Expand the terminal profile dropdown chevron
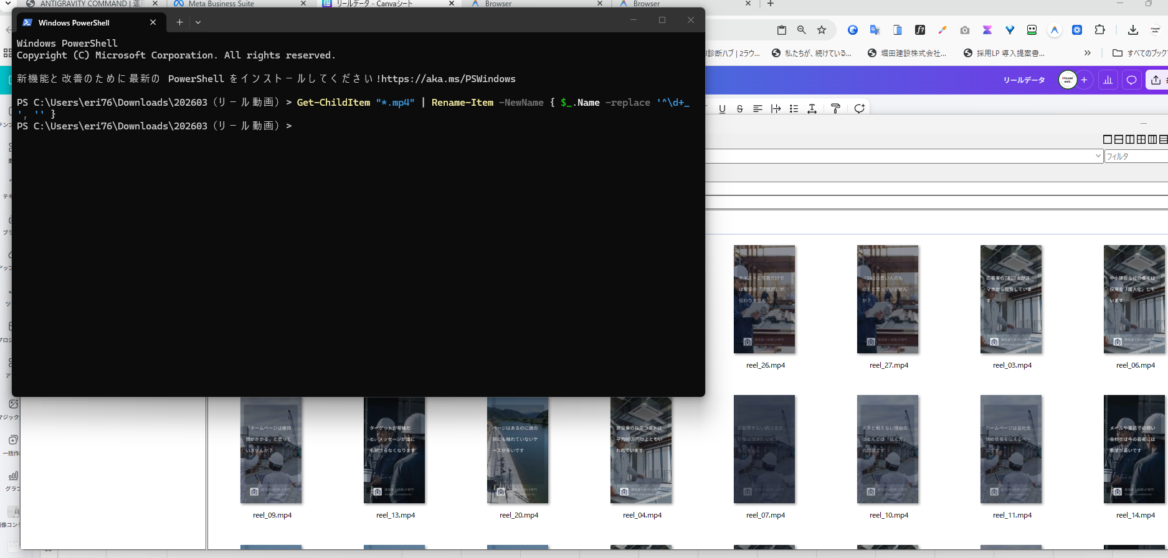The height and width of the screenshot is (558, 1168). [198, 22]
